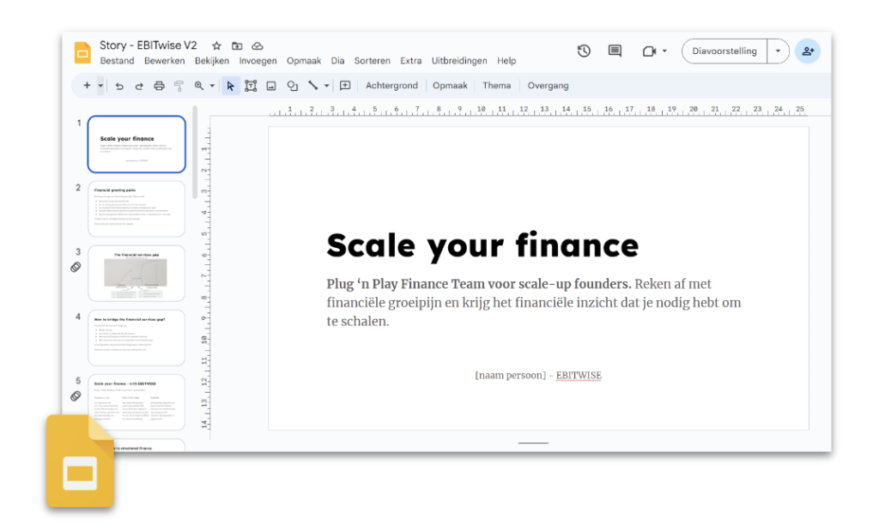The width and height of the screenshot is (879, 531).
Task: Check the cloud save status icon
Action: click(258, 46)
